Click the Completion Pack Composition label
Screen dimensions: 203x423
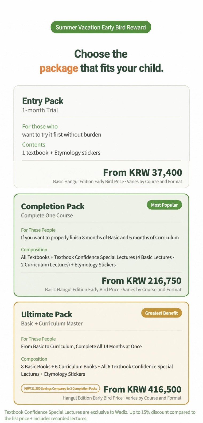tap(34, 250)
